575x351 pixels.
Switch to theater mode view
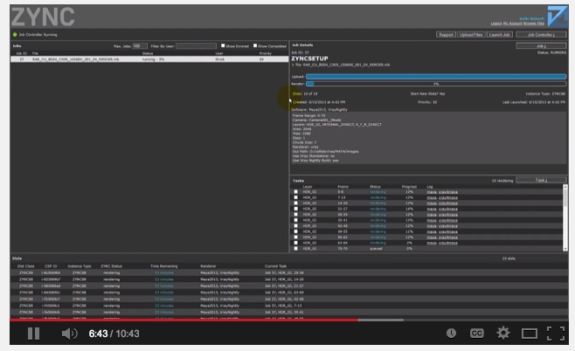pyautogui.click(x=530, y=334)
